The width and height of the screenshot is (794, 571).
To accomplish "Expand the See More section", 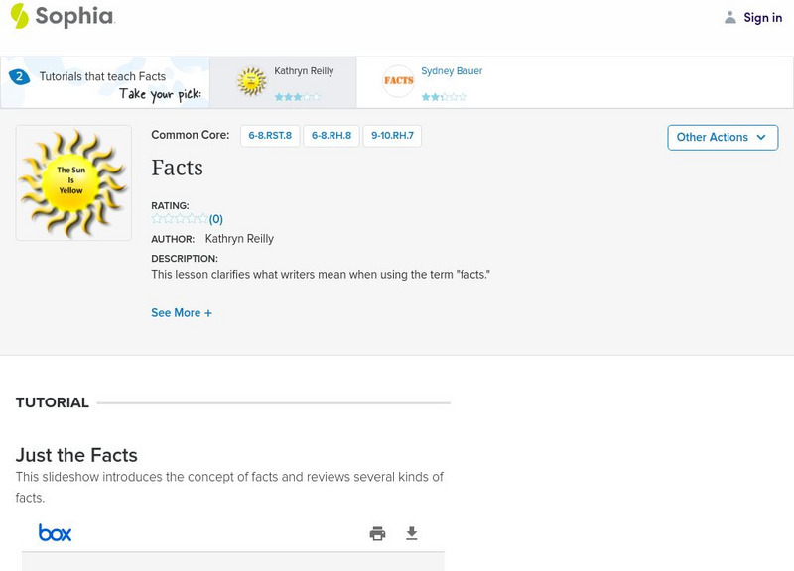I will click(182, 313).
